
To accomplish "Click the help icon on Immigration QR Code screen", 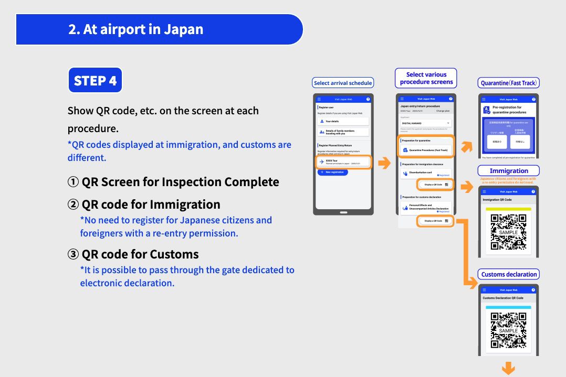I will (533, 191).
